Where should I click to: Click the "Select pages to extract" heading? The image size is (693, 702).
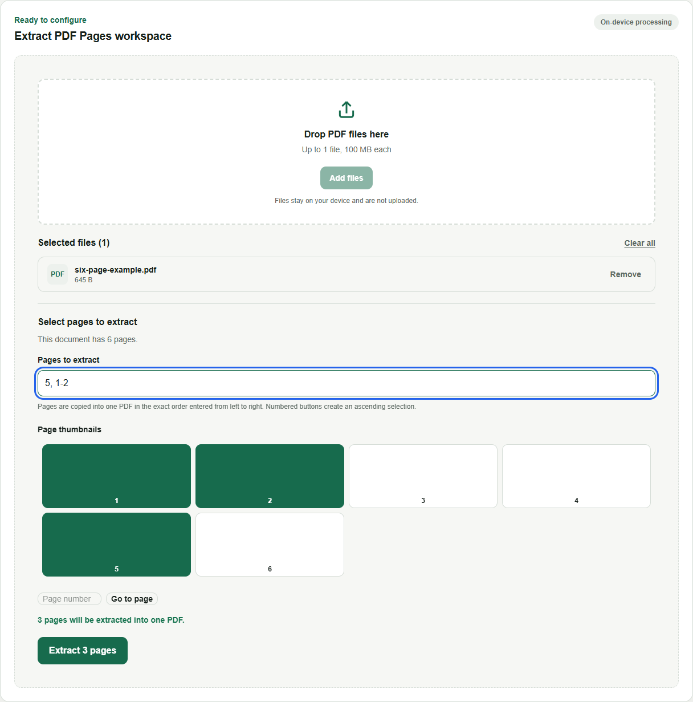pyautogui.click(x=88, y=322)
